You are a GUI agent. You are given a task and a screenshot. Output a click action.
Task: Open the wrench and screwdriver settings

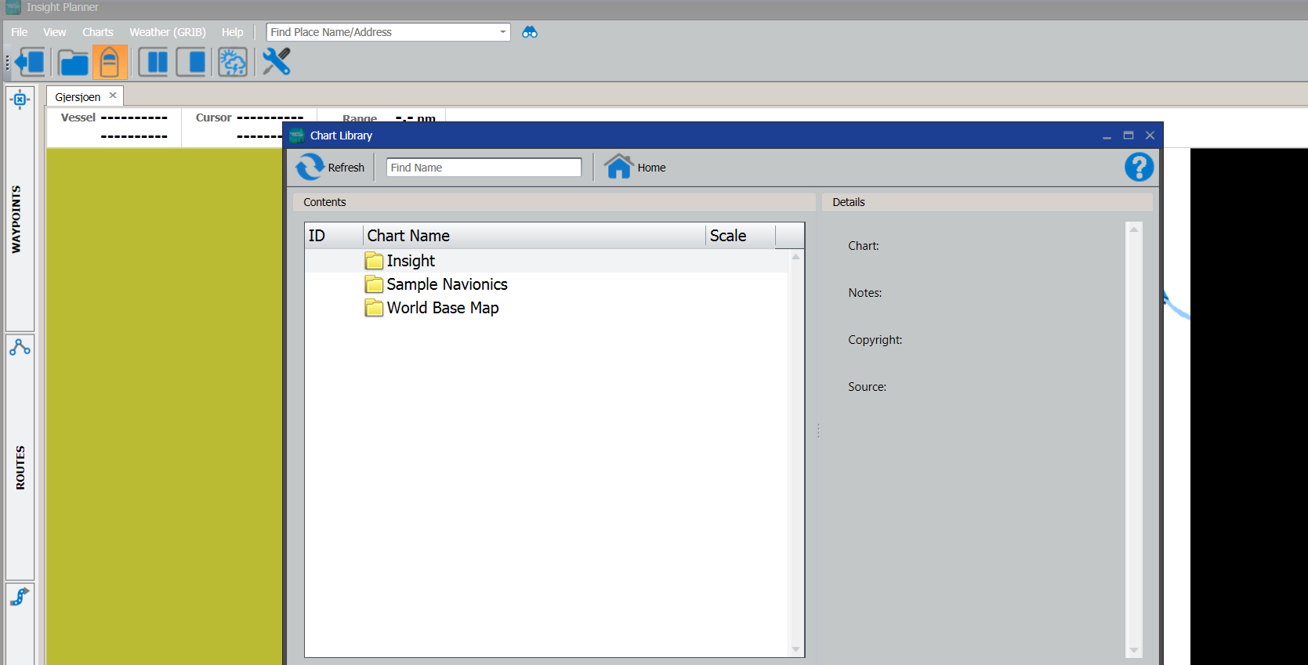click(x=276, y=62)
